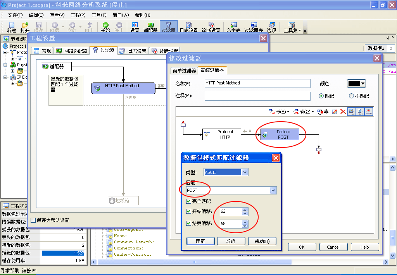This screenshot has height=275, width=397.
Task: Click the 新建 (New) toolbar icon
Action: (11, 27)
